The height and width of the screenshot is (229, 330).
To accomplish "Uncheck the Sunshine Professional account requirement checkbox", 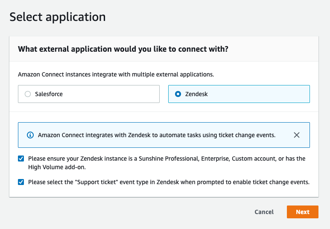I will (21, 159).
